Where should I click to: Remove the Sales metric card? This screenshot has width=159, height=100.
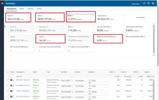(x=63, y=16)
